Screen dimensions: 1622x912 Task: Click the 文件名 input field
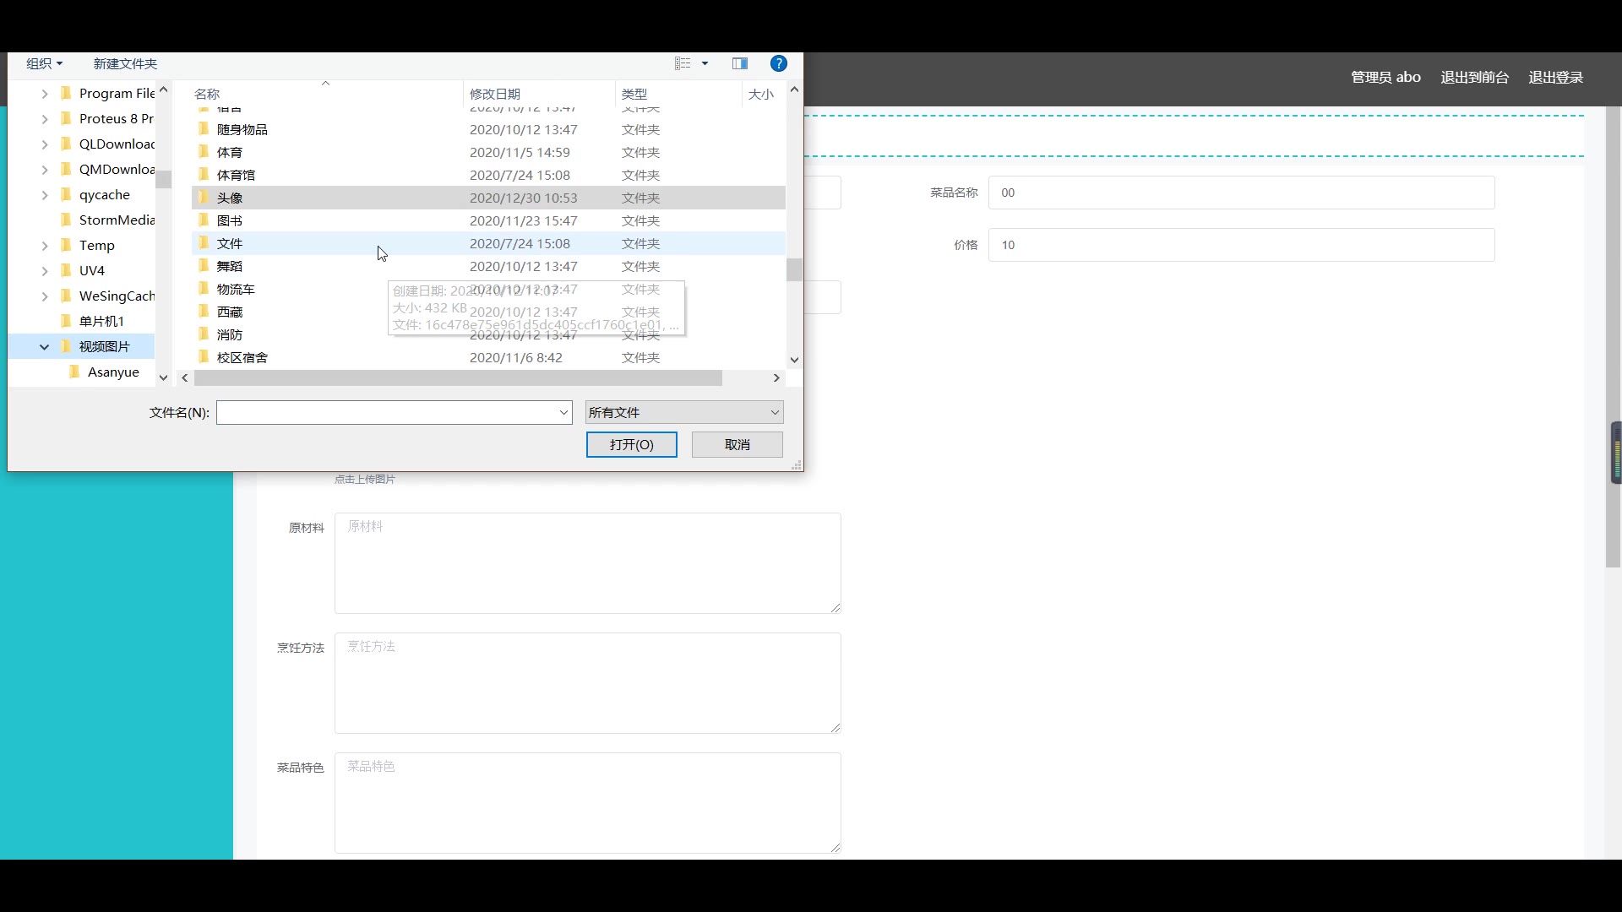[x=387, y=412]
